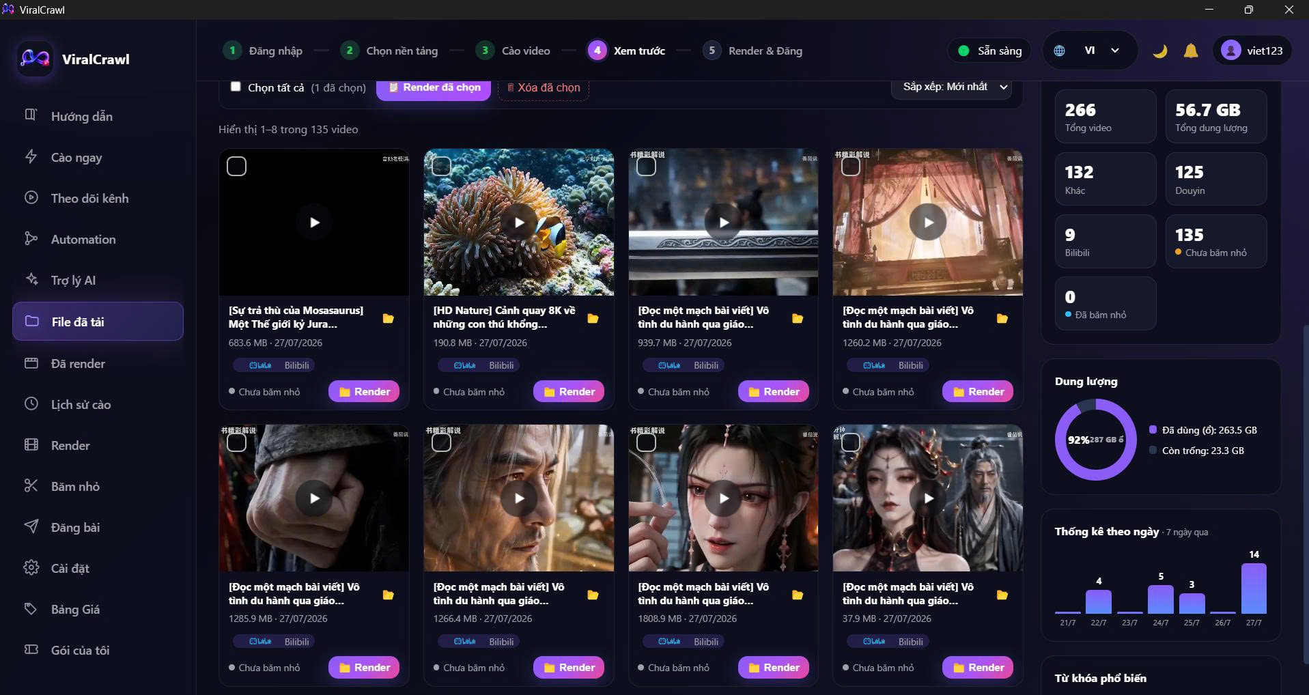Click Render on the 1808.9 MB video
Viewport: 1309px width, 695px height.
click(x=774, y=667)
